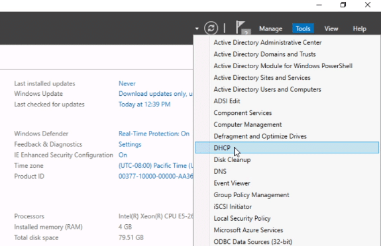The height and width of the screenshot is (246, 381).
Task: Open Active Directory Users and Computers
Action: tap(287, 89)
